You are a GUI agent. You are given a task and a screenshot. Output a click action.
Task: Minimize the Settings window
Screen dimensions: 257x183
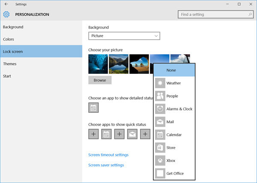pos(227,4)
